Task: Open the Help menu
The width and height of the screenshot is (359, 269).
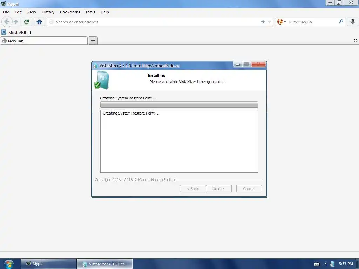Action: click(104, 12)
